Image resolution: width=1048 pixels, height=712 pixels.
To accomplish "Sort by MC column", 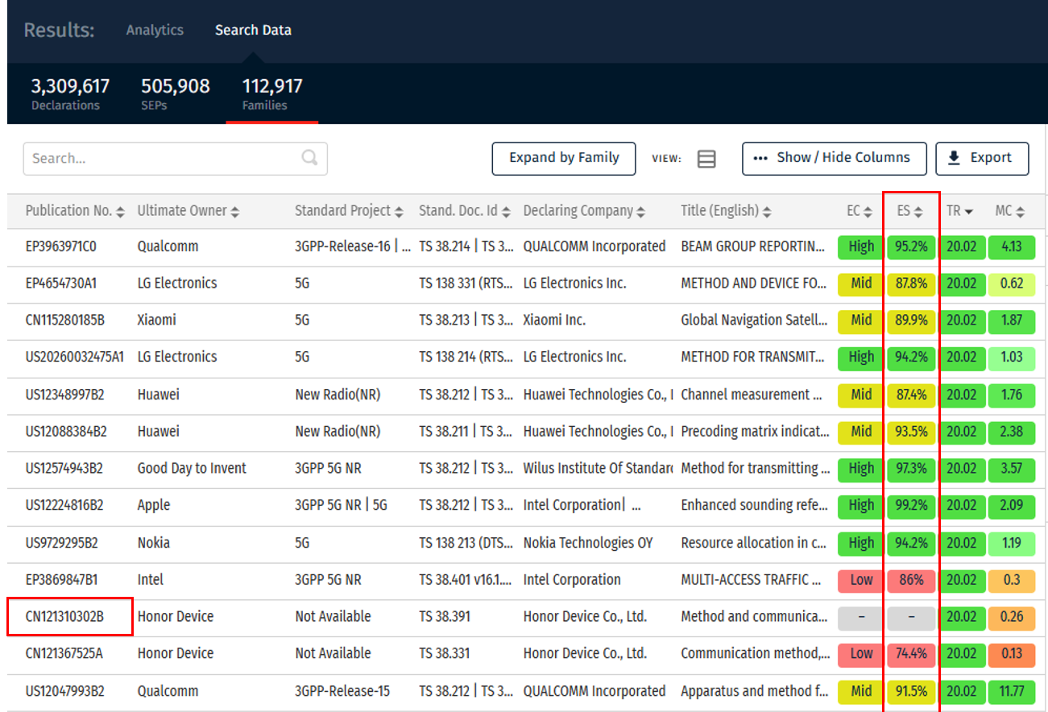I will 1009,211.
